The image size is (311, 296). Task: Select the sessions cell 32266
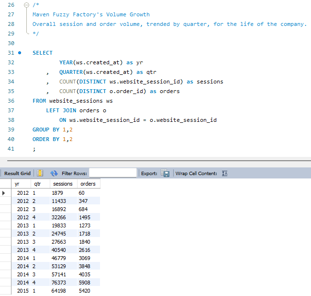pyautogui.click(x=63, y=217)
